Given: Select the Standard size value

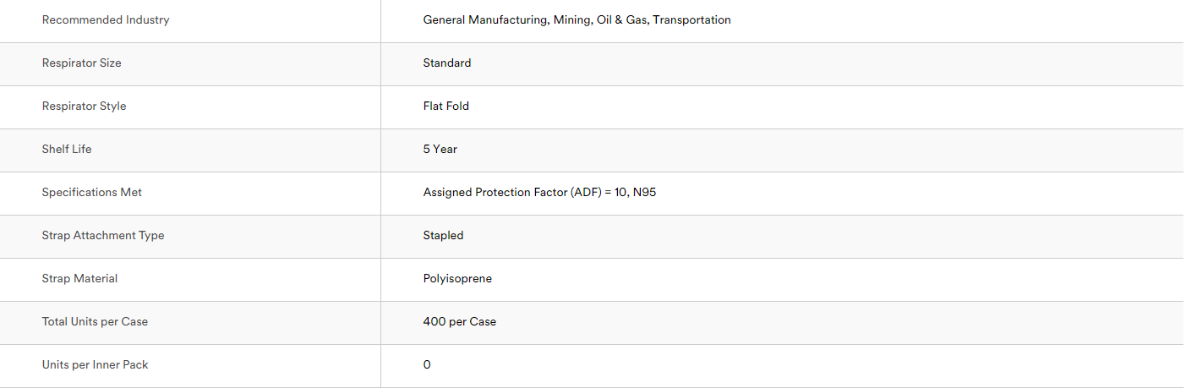Looking at the screenshot, I should pos(447,63).
